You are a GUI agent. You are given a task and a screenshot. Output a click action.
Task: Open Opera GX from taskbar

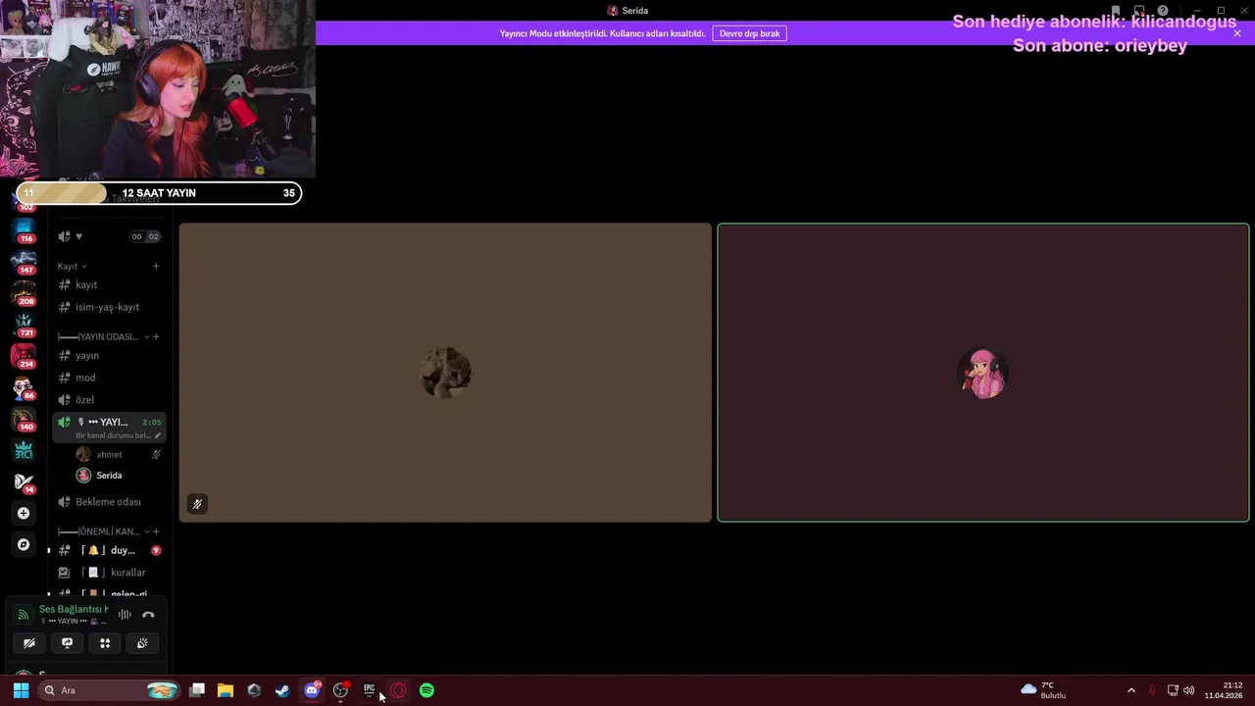(x=398, y=690)
